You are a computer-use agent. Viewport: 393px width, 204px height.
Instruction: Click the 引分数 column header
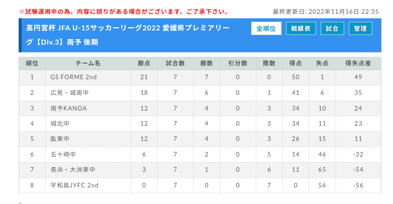coord(238,63)
